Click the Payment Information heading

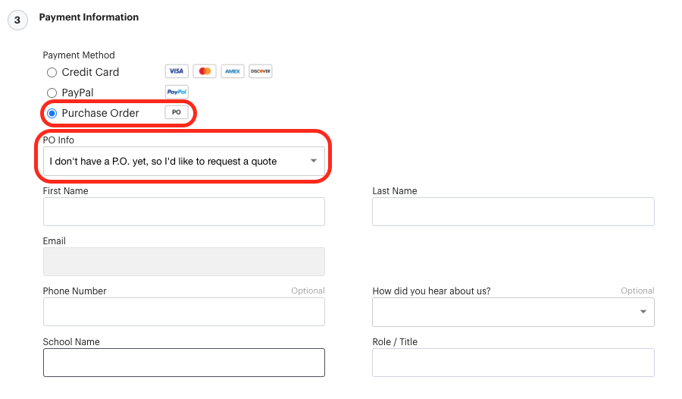coord(89,17)
